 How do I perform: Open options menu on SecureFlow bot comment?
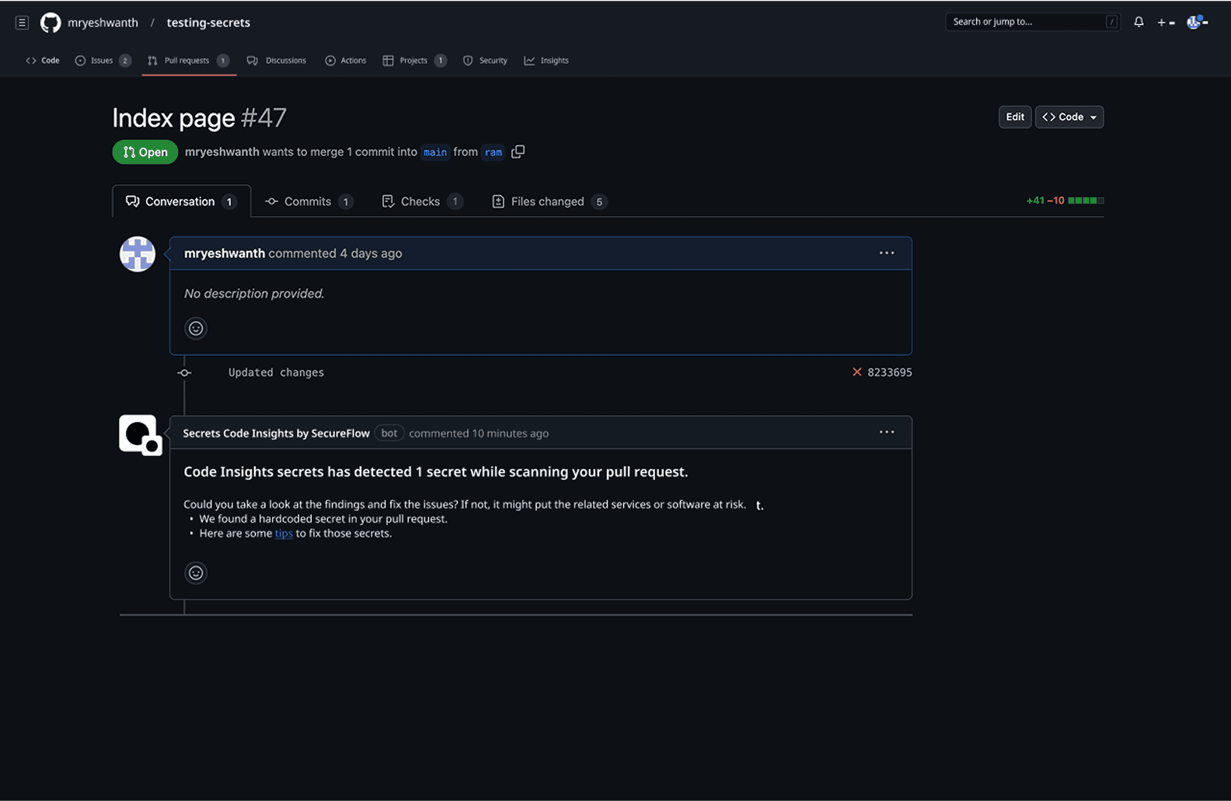click(887, 432)
